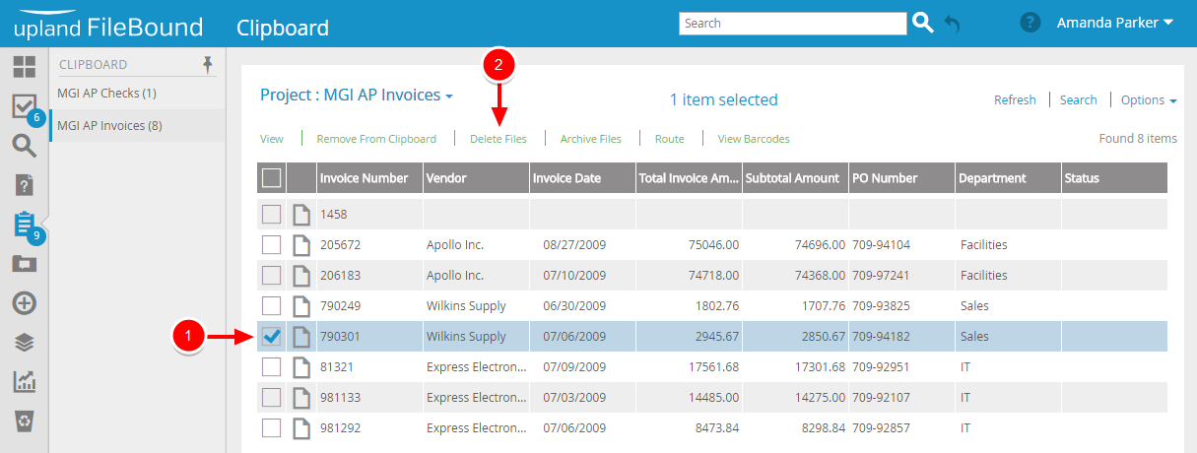Tick the select-all checkbox in table header

pos(272,178)
